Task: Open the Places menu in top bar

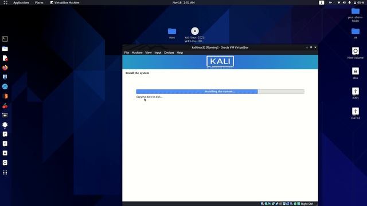Action: (39, 2)
